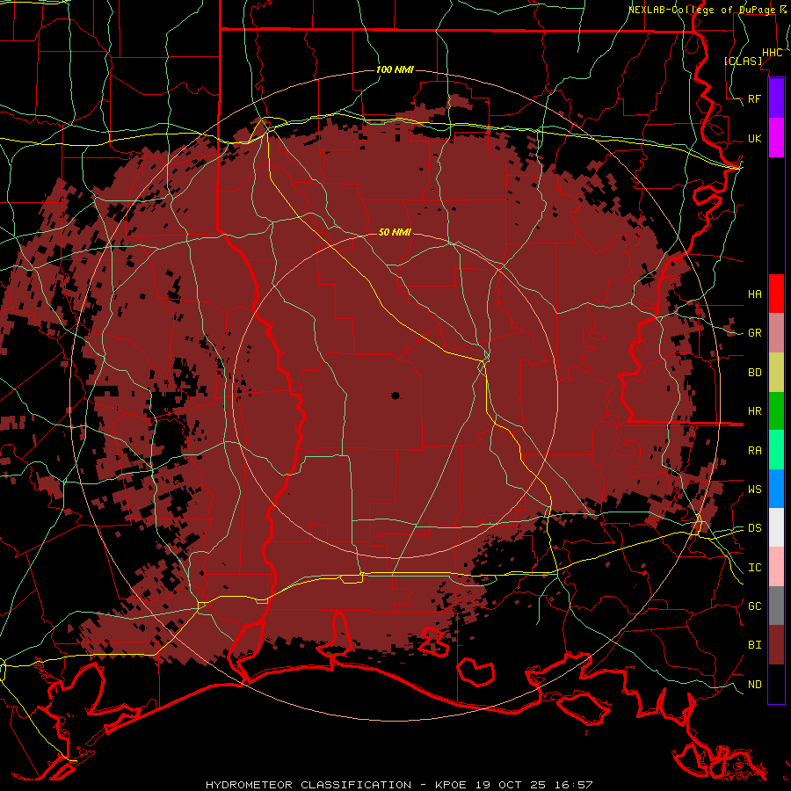Click the DS legend label

(x=755, y=528)
